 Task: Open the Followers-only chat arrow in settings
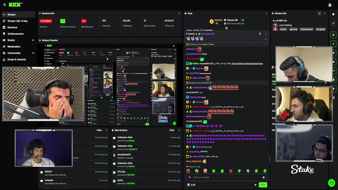coord(325,83)
